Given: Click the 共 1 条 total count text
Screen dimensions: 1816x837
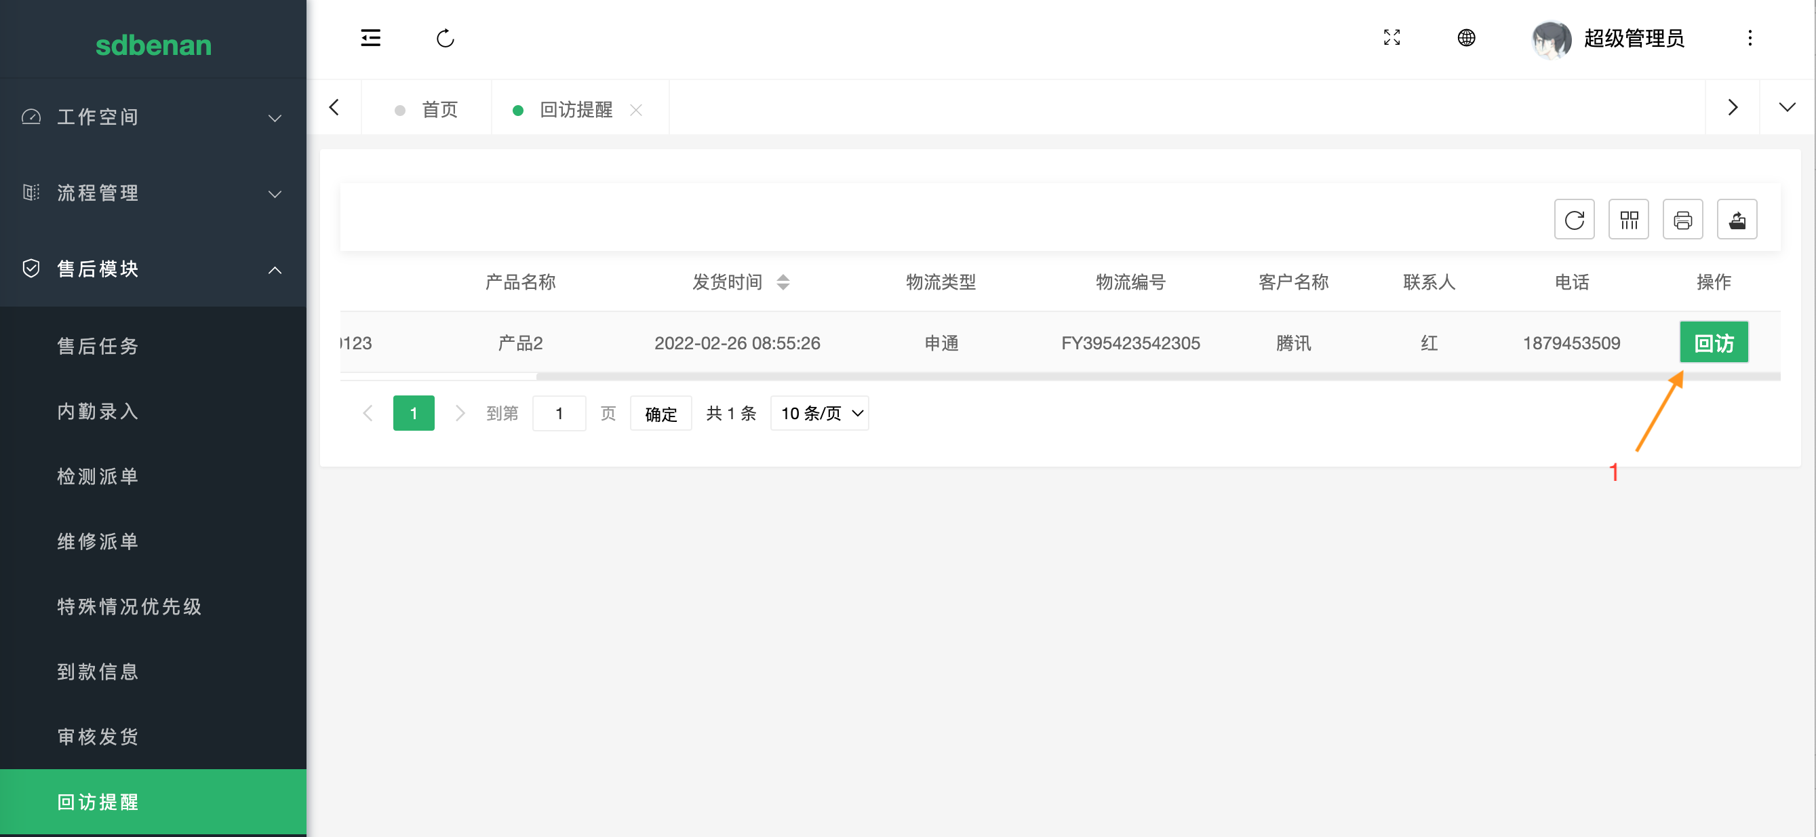Looking at the screenshot, I should coord(731,413).
